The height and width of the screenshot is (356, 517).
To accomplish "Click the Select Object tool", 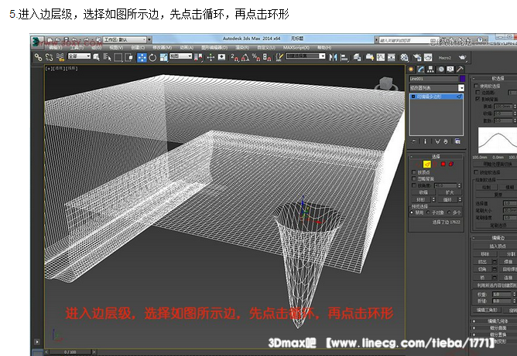I will [x=96, y=57].
